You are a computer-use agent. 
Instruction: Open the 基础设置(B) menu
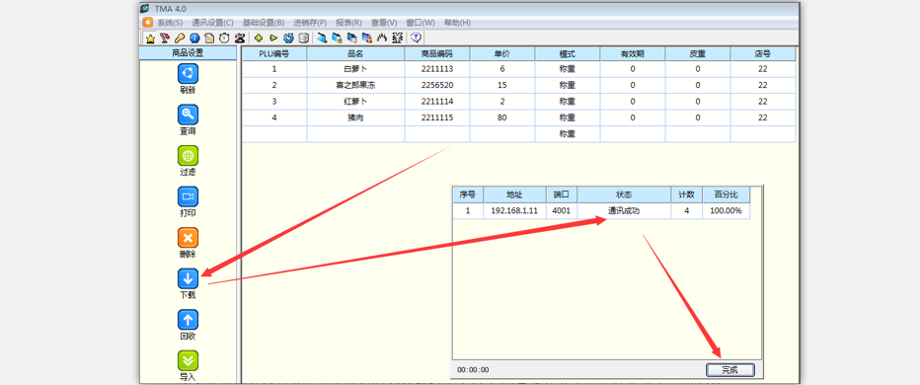pos(264,23)
